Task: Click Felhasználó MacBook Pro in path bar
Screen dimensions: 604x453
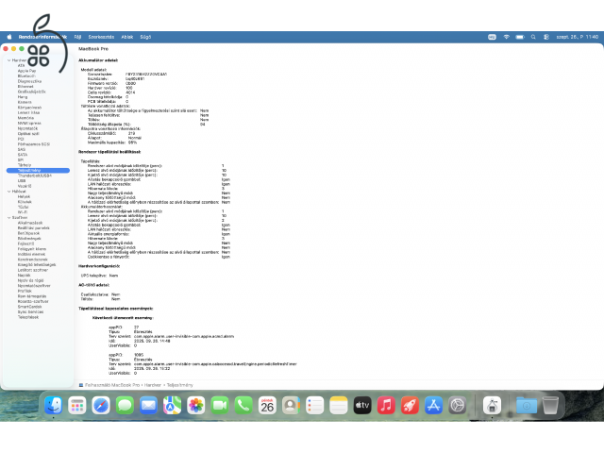Action: [x=112, y=385]
